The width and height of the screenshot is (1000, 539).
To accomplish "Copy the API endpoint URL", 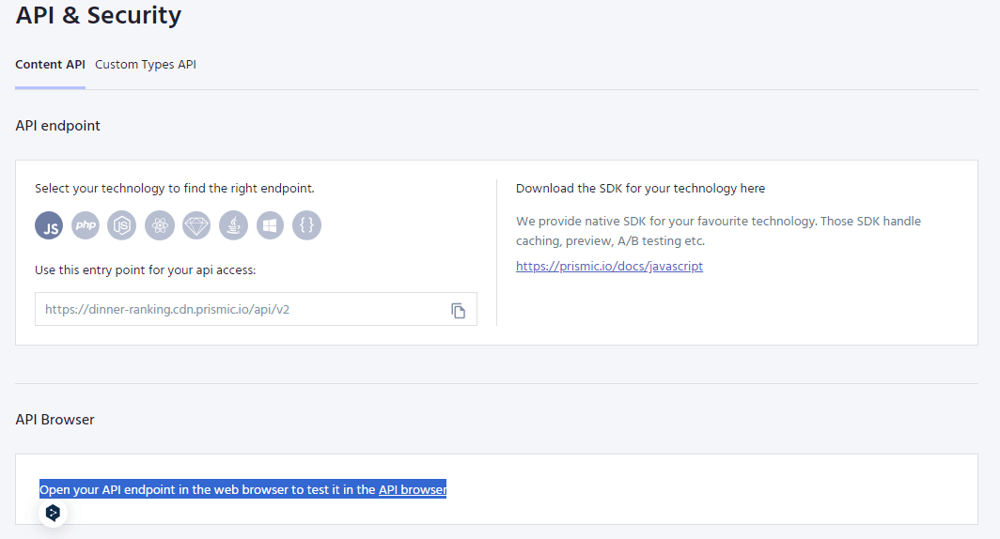I will (x=458, y=310).
